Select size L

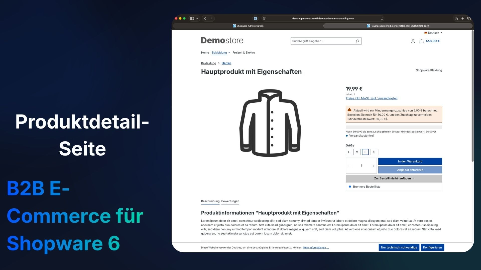[x=349, y=152]
